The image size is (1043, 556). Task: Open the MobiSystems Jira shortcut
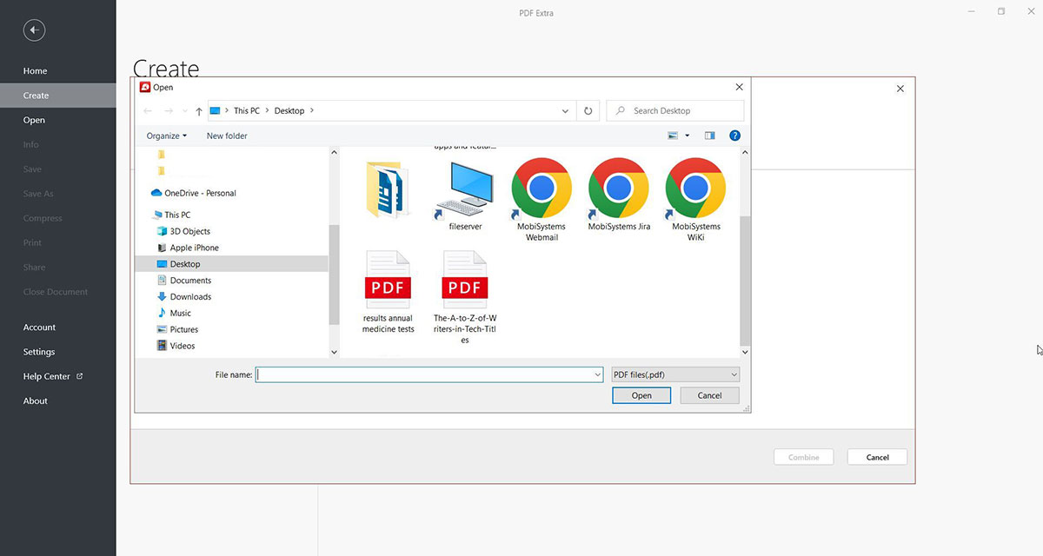(x=617, y=187)
